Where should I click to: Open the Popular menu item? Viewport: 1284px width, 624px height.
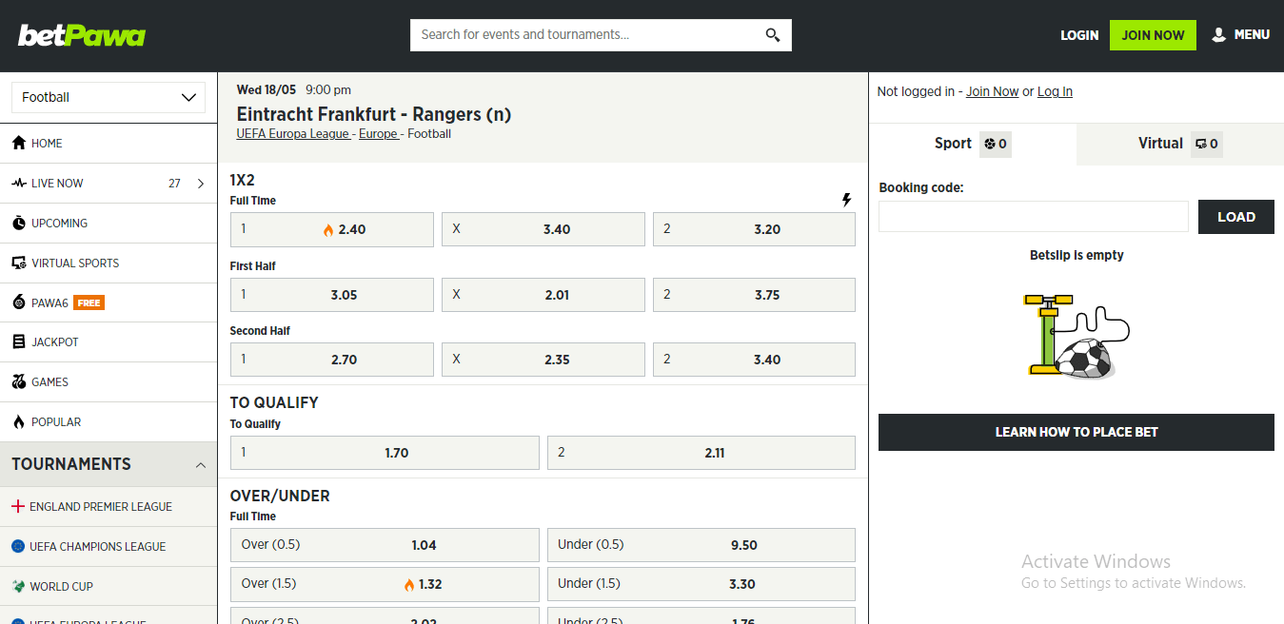tap(109, 421)
